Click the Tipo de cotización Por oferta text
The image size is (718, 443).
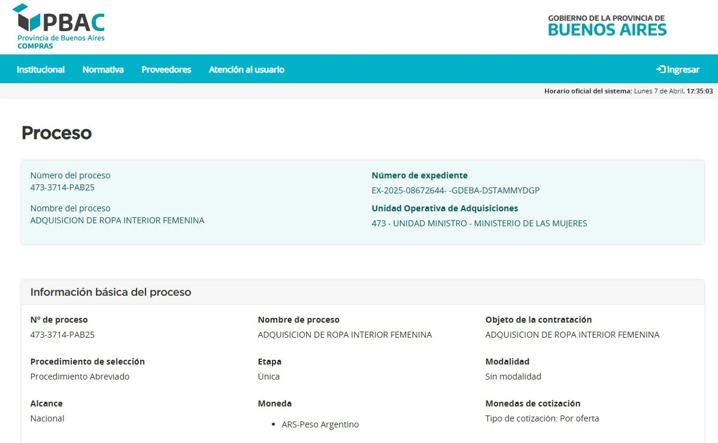click(542, 418)
